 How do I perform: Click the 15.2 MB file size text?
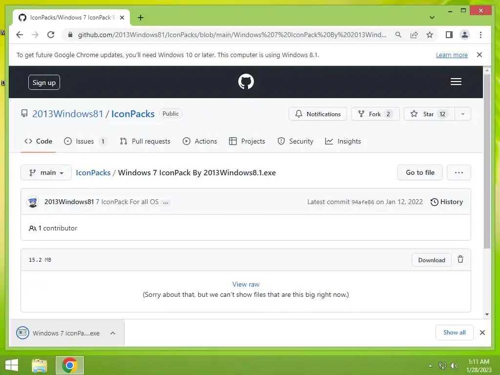click(40, 260)
